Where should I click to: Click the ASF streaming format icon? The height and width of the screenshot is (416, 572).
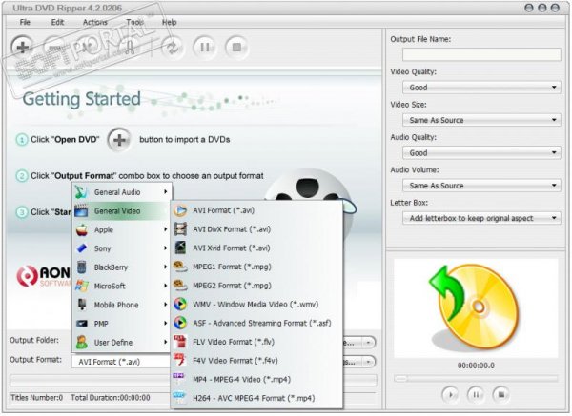[180, 323]
